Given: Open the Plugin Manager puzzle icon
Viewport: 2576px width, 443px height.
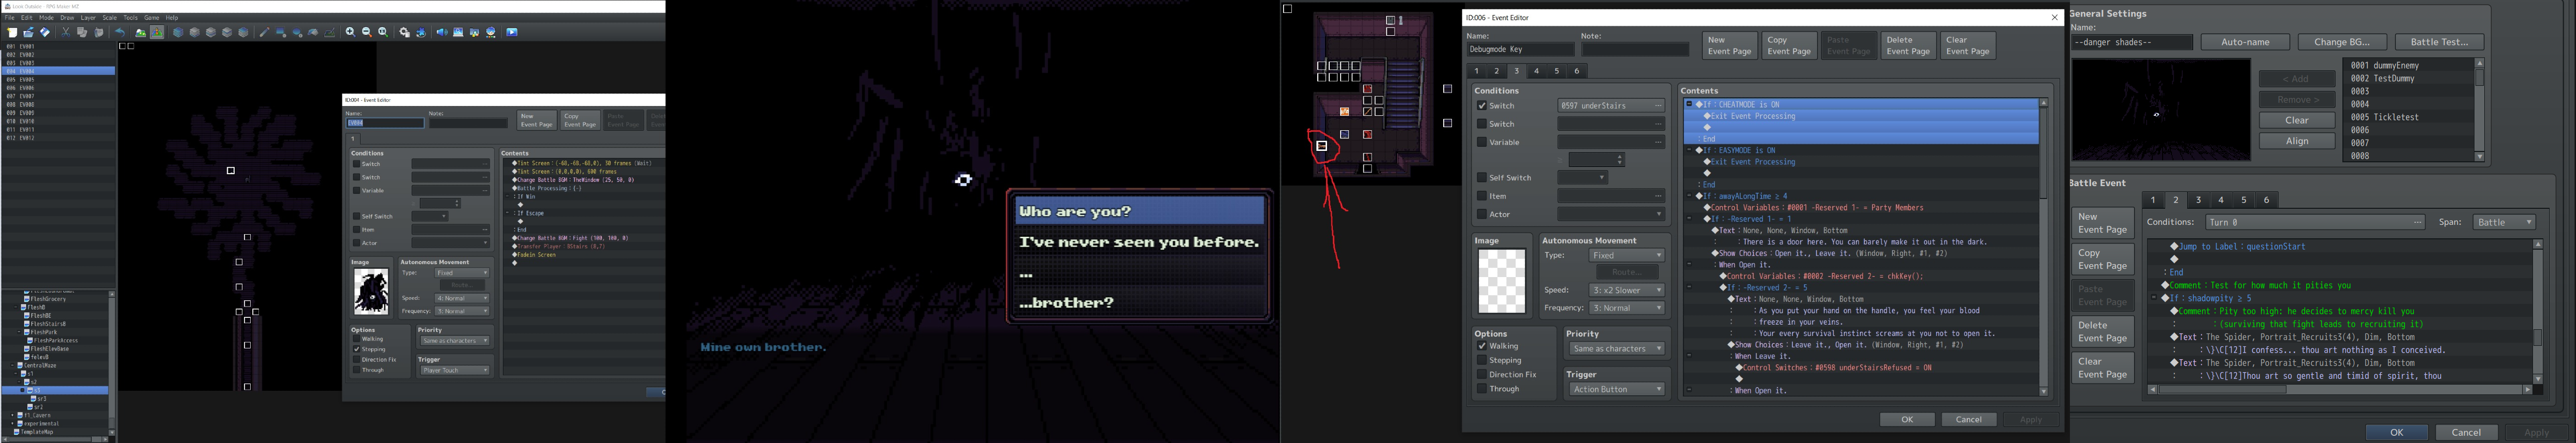Looking at the screenshot, I should [421, 32].
